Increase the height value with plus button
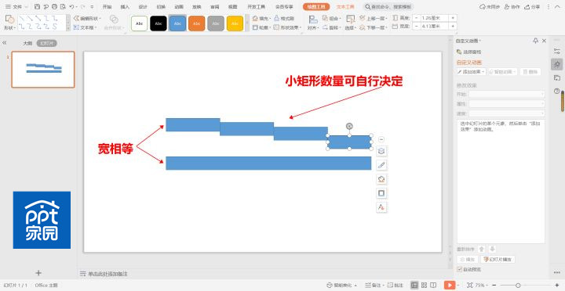The image size is (565, 291). point(453,18)
